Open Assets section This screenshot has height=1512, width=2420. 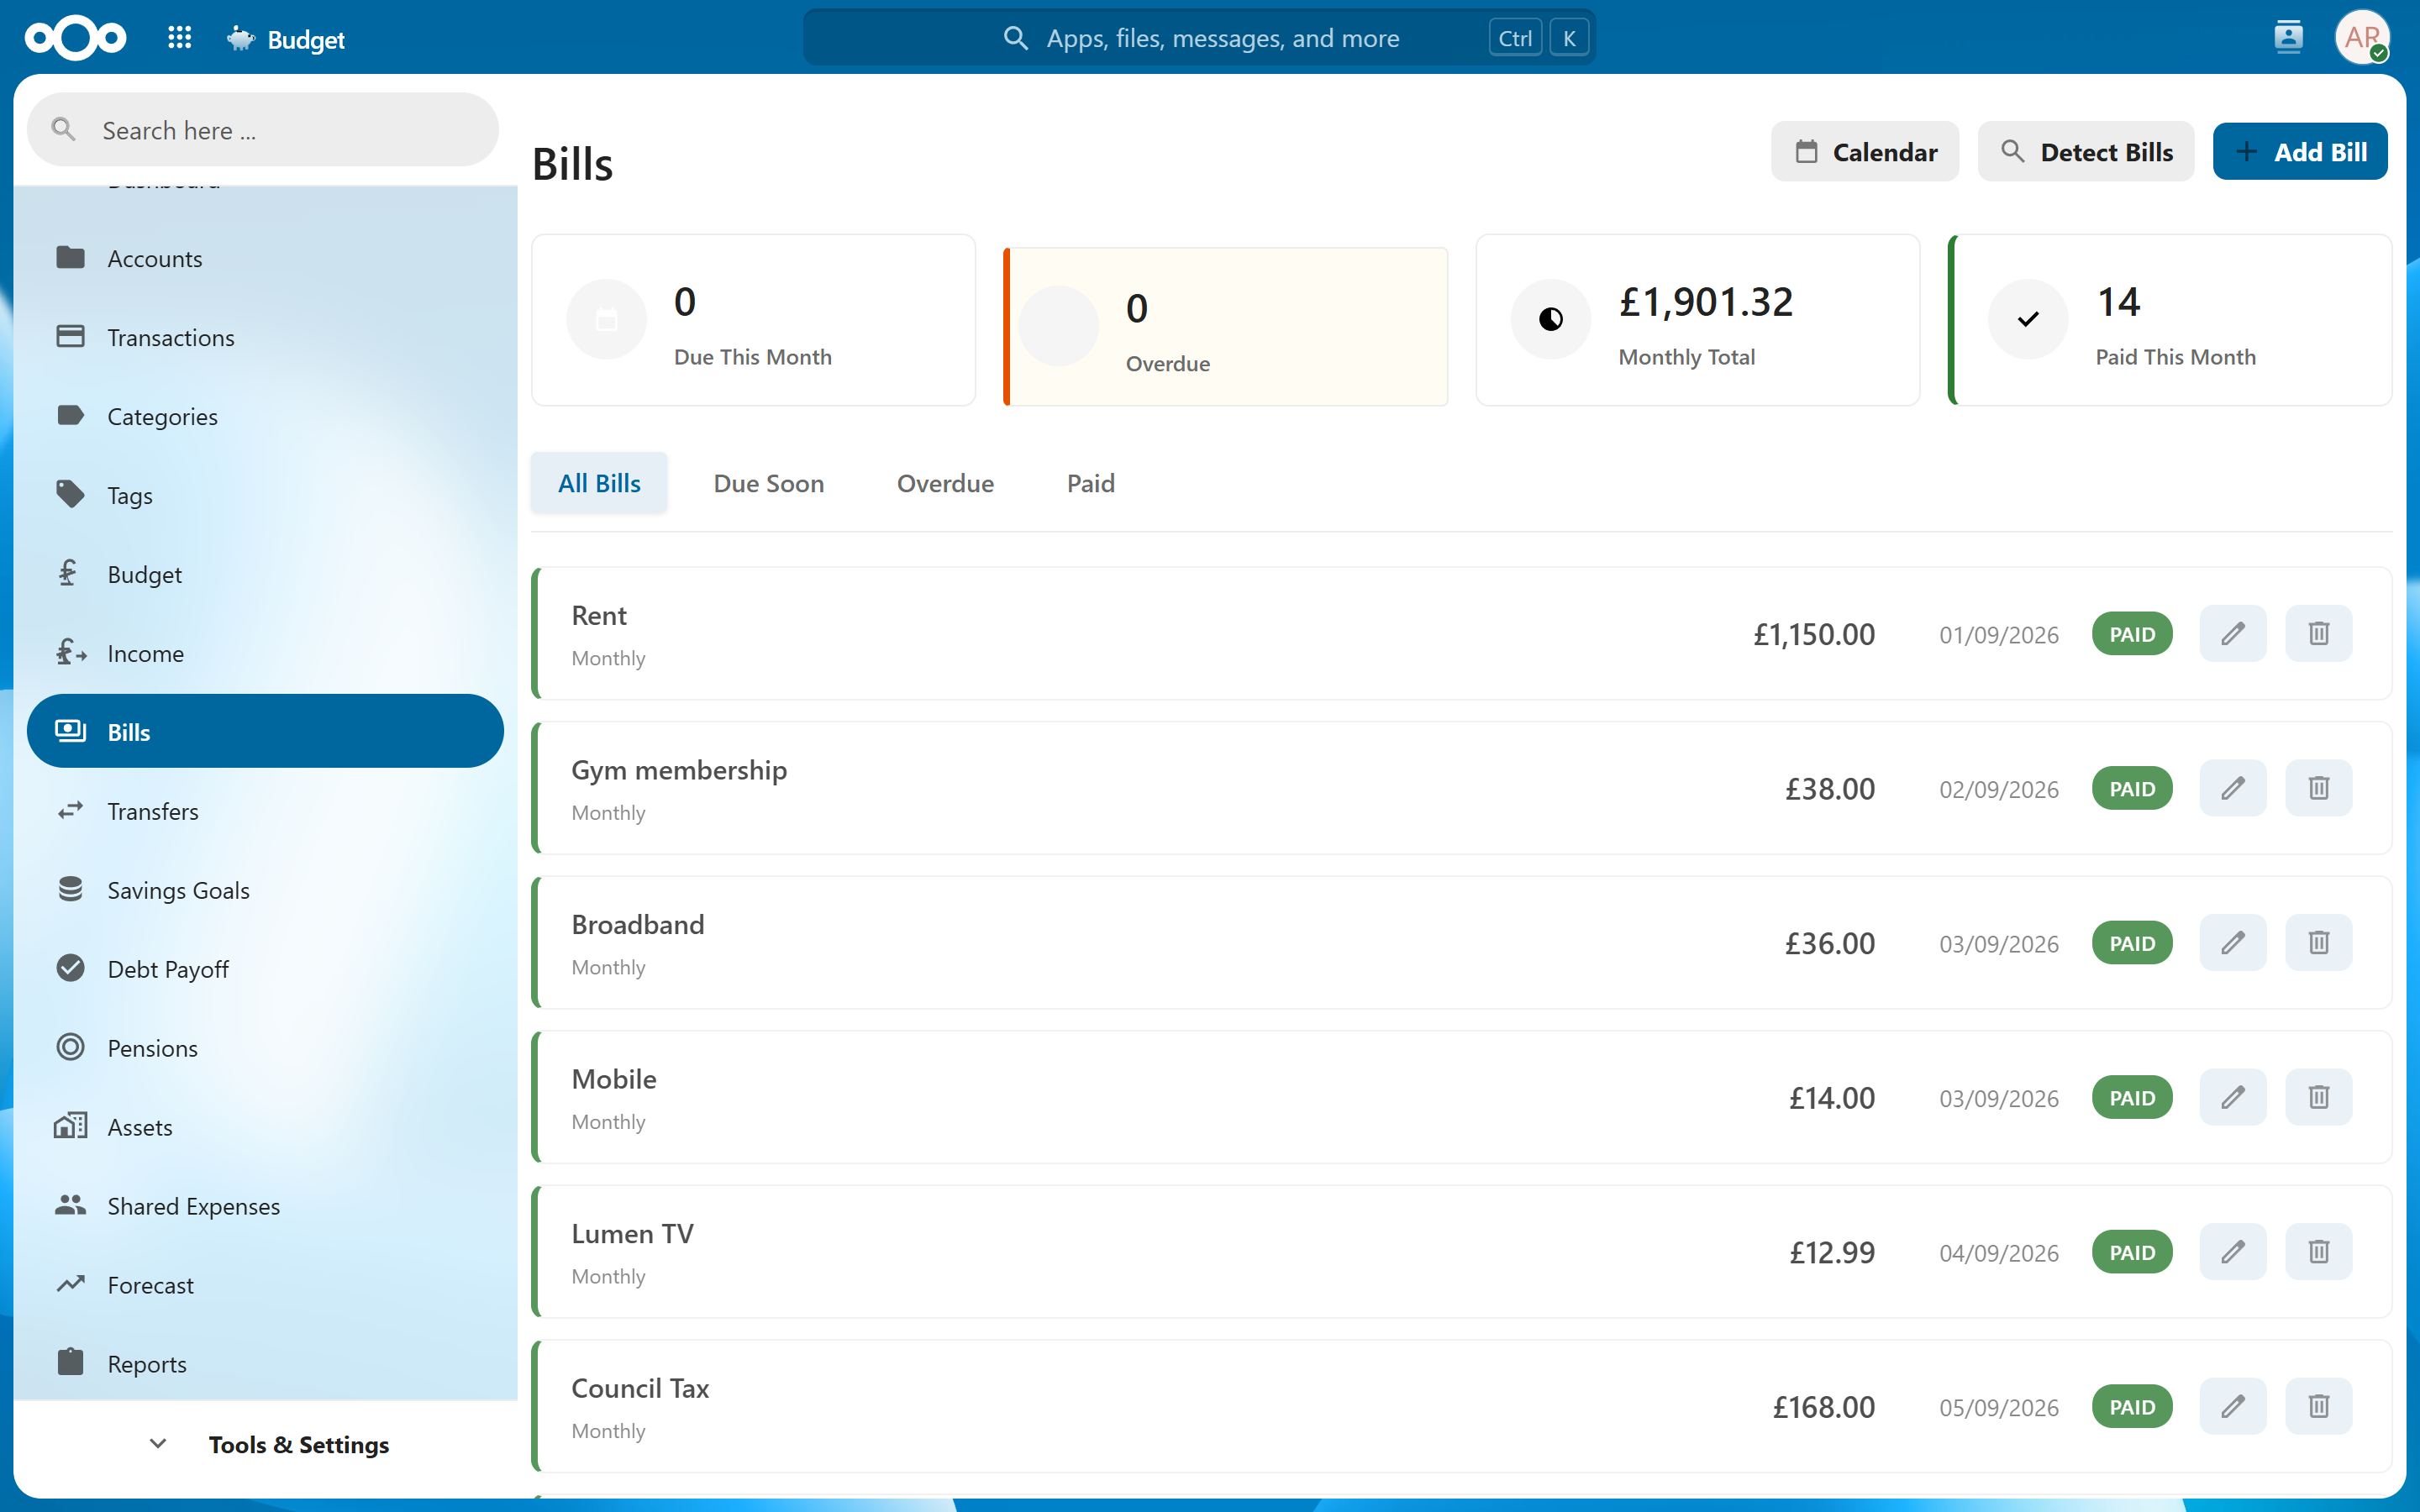265,1127
